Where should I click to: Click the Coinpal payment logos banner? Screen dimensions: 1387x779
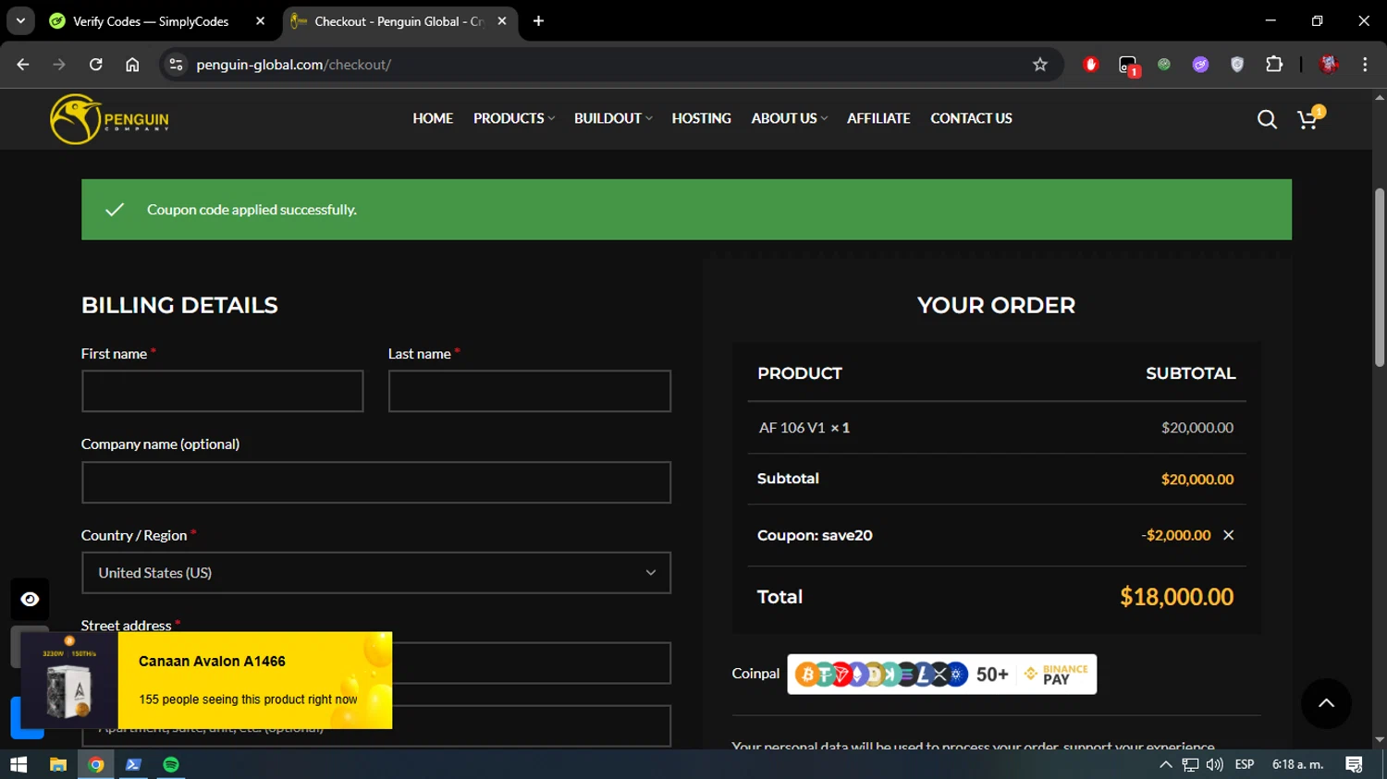pos(941,674)
